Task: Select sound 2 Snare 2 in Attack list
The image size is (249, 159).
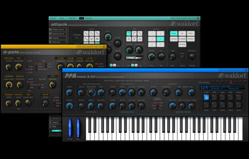Action: coord(55,122)
